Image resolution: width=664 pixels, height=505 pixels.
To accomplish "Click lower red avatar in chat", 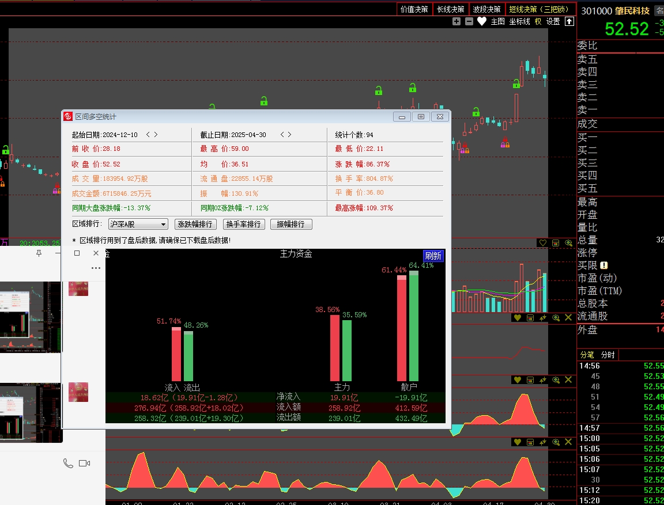I will (78, 392).
